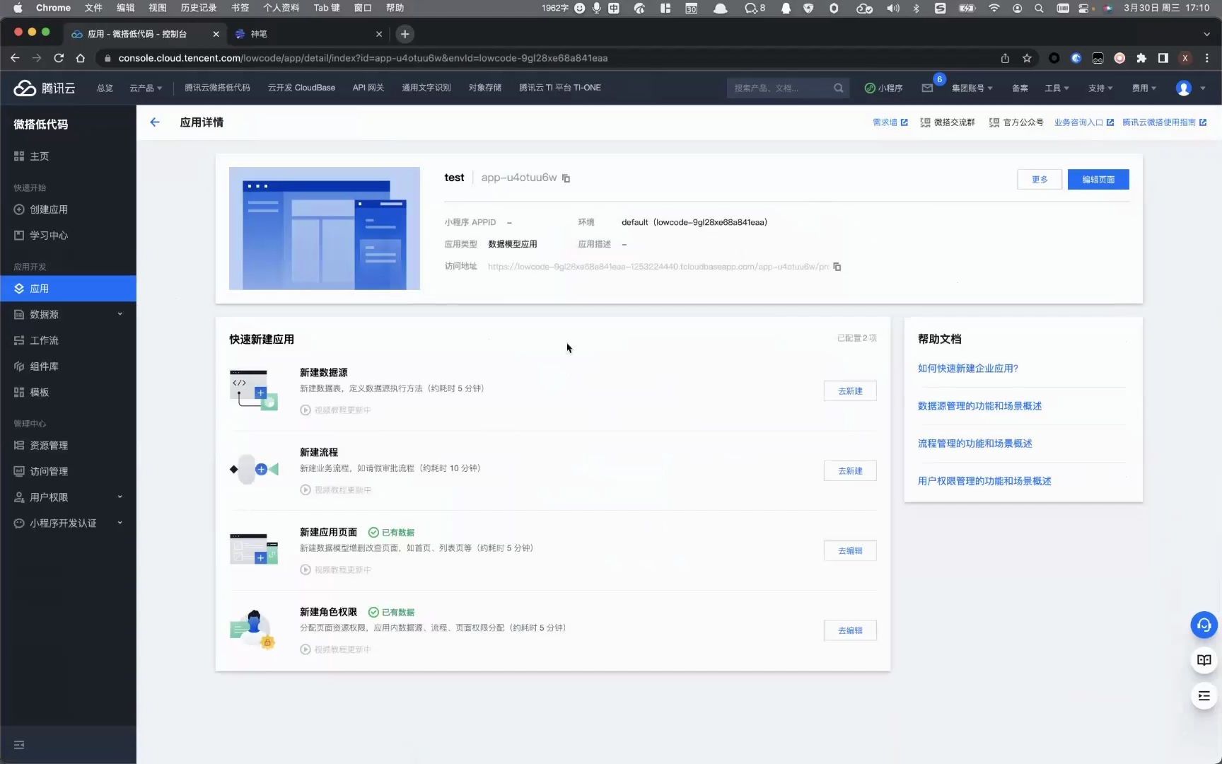The height and width of the screenshot is (764, 1222).
Task: Click 去新建 for 新建流程
Action: 850,471
